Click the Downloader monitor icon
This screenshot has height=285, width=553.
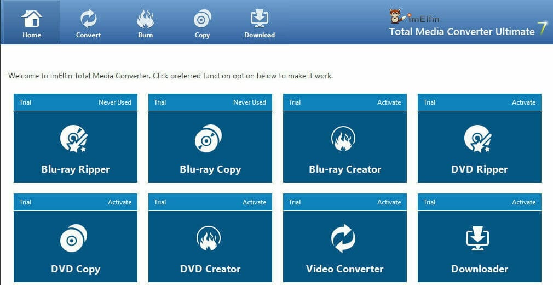pos(477,238)
